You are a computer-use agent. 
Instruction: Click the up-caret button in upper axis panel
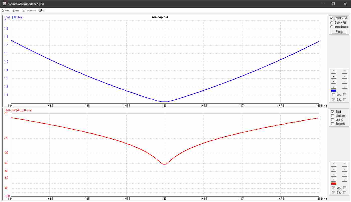click(333, 71)
